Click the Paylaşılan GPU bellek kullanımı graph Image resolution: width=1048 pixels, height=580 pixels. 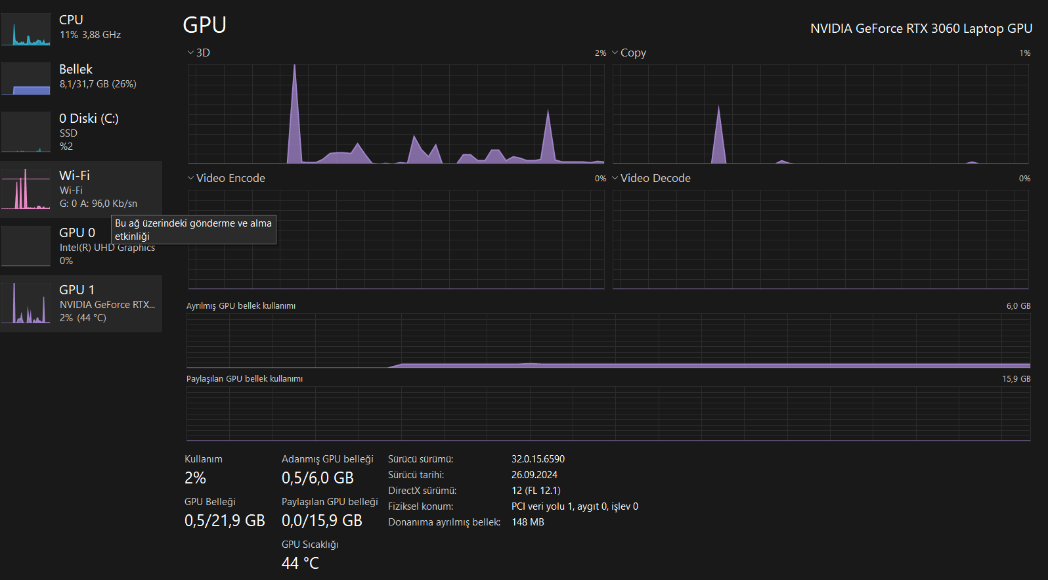click(608, 413)
